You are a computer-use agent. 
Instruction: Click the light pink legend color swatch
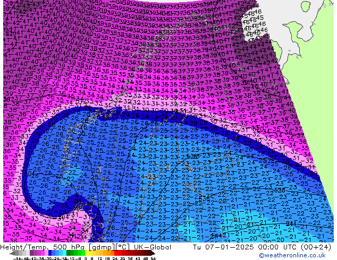pos(46,253)
